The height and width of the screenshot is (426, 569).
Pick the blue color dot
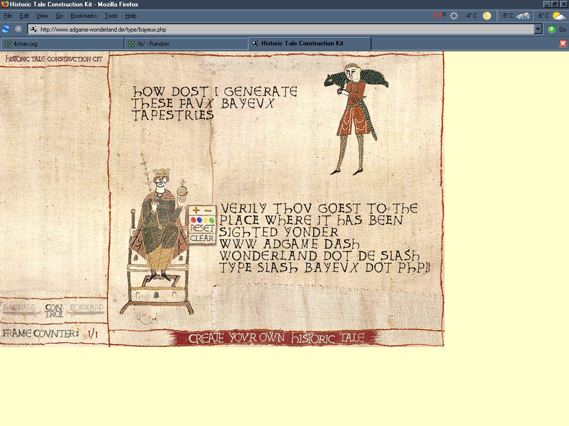point(199,220)
